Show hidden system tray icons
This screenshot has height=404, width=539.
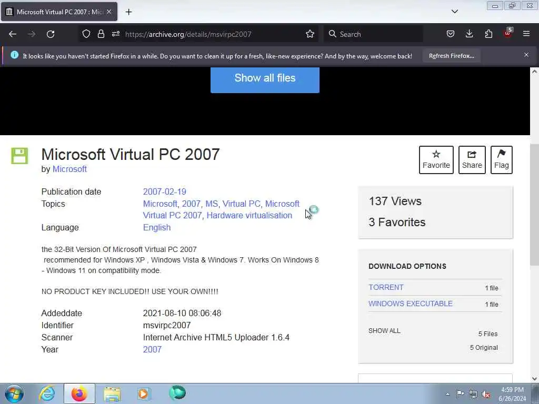tap(447, 394)
